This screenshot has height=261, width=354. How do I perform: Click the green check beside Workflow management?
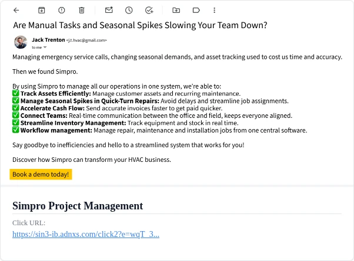pos(15,130)
